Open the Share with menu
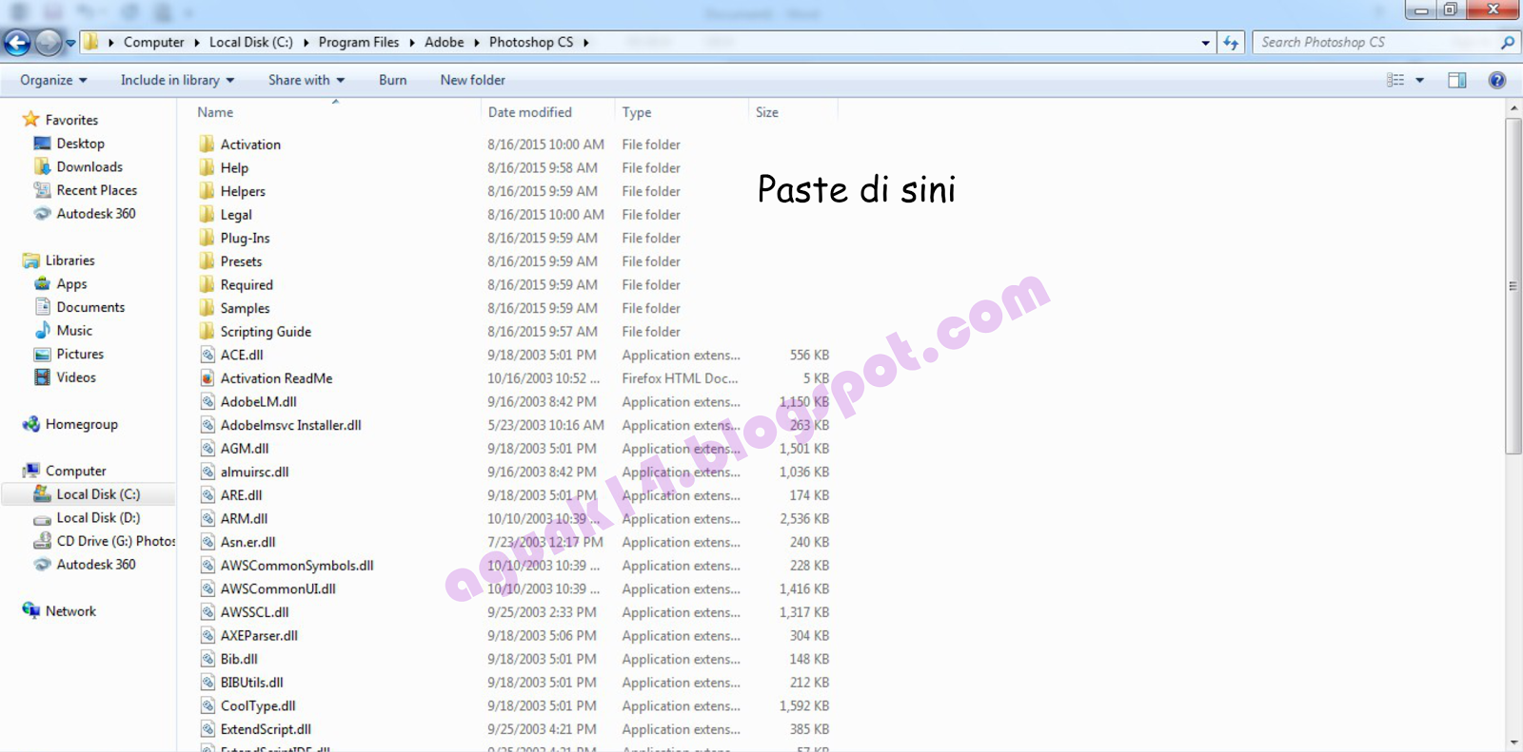The image size is (1523, 752). pos(307,80)
